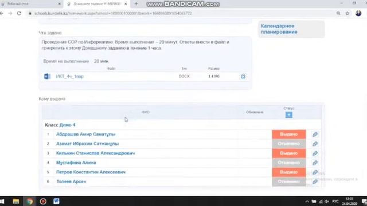The image size is (367, 206).
Task: Open edit pencil for Мустафина Алина row
Action: click(x=315, y=163)
